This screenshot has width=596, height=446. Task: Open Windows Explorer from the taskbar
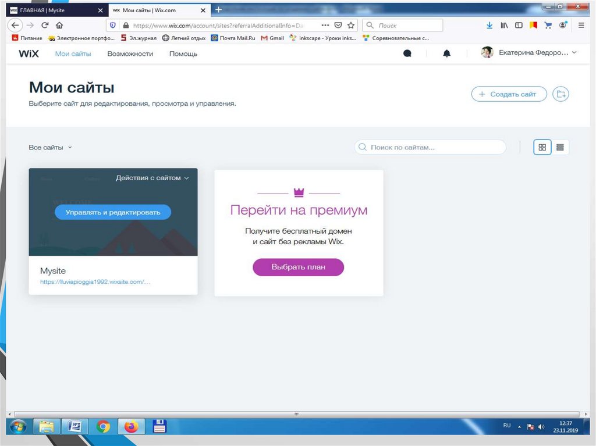(x=47, y=427)
